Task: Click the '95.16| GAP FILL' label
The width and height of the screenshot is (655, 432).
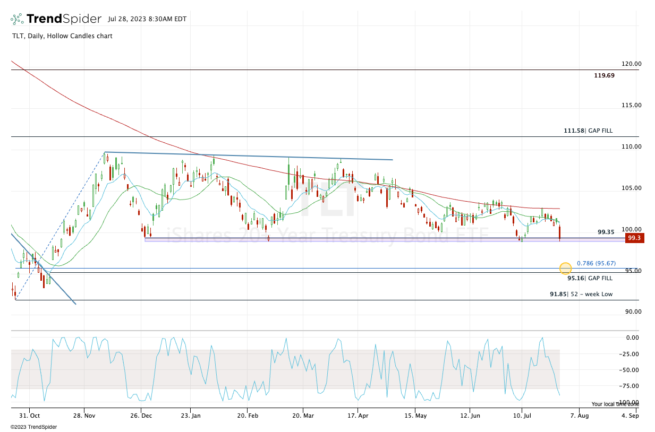Action: click(590, 278)
